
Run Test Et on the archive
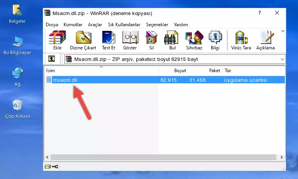(109, 40)
